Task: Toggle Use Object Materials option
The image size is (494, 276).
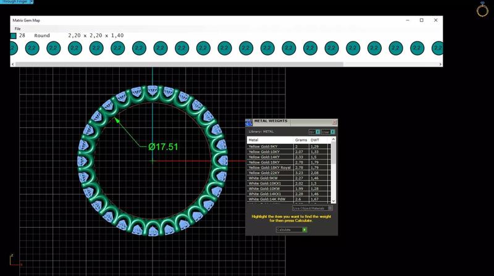Action: tap(312, 208)
